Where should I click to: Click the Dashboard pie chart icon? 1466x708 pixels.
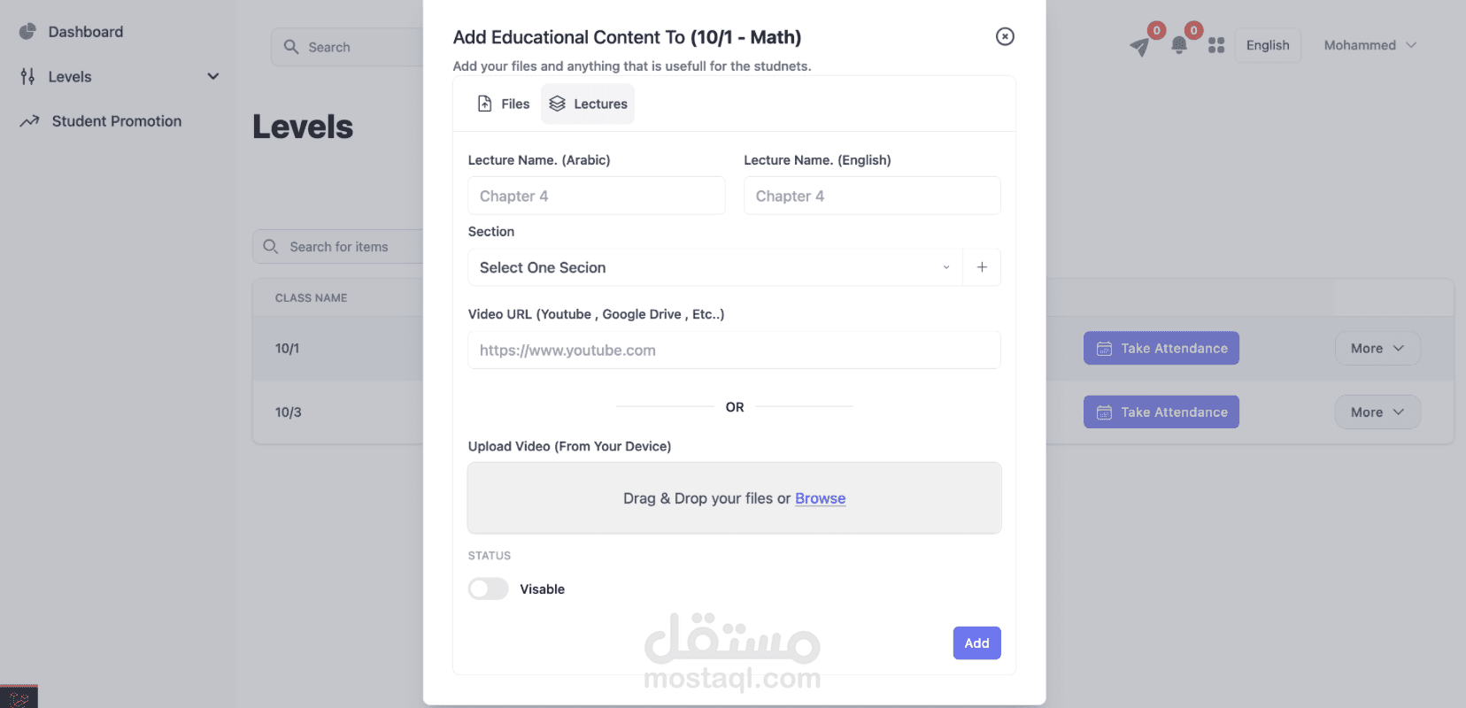pos(27,32)
